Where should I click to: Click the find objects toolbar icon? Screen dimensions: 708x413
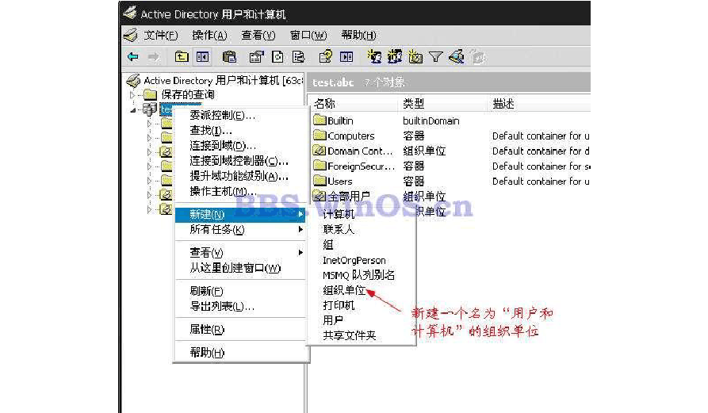(456, 57)
